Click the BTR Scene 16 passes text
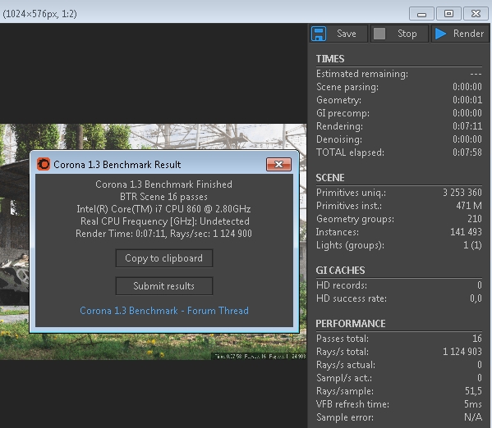This screenshot has width=492, height=428. tap(163, 197)
